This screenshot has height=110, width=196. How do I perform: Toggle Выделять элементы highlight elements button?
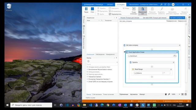pos(161,11)
